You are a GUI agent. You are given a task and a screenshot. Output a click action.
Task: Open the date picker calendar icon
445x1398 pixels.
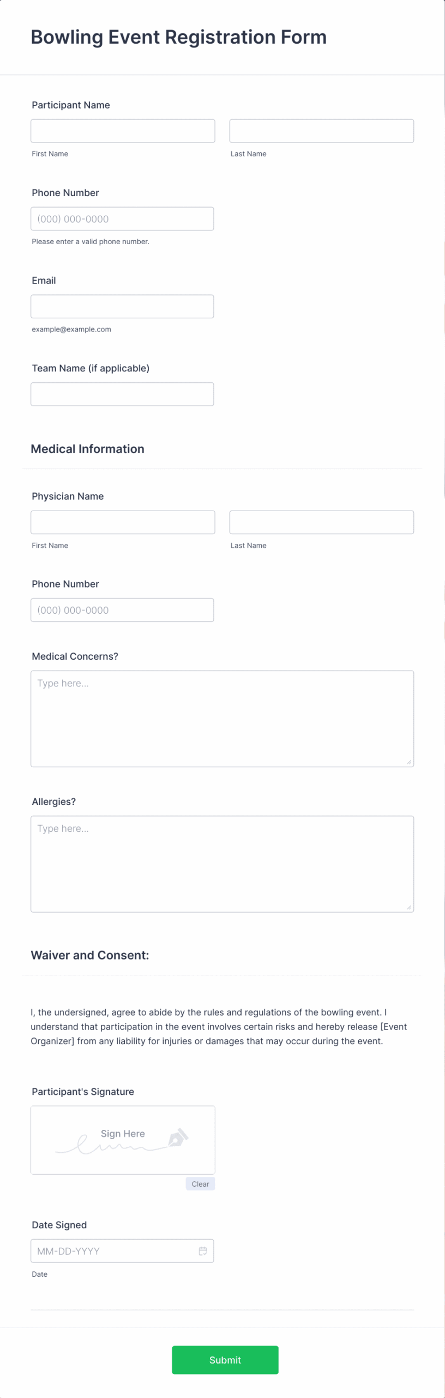pyautogui.click(x=203, y=1251)
